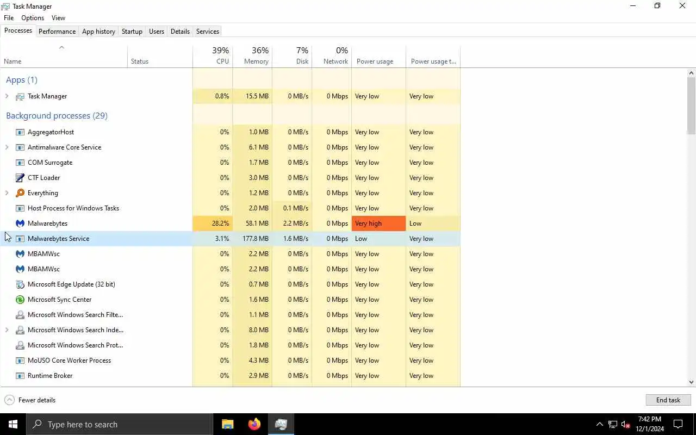Screen dimensions: 696x435
Task: Click the End task button
Action: [668, 400]
